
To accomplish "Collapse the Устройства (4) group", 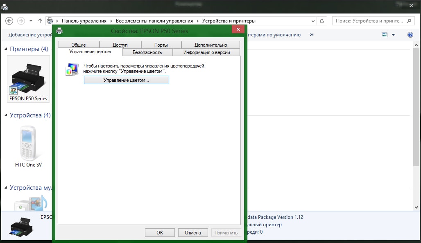I will tap(6, 115).
